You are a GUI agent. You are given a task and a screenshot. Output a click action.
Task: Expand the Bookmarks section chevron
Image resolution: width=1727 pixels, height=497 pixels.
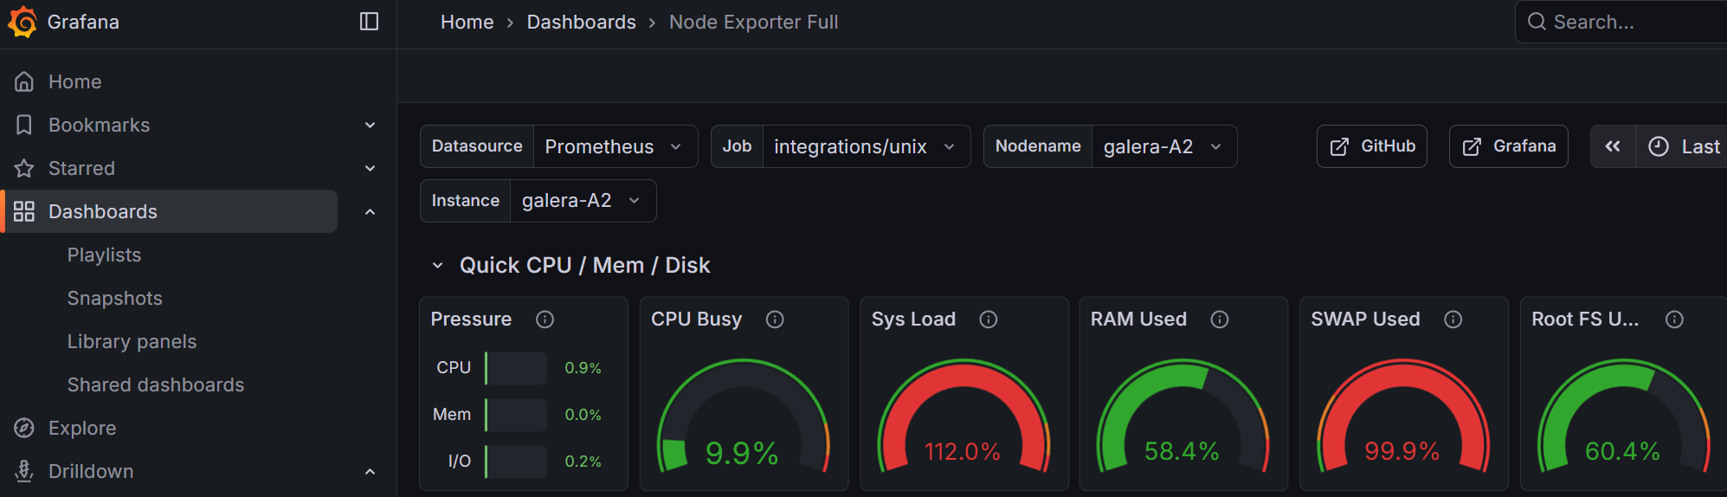coord(370,125)
